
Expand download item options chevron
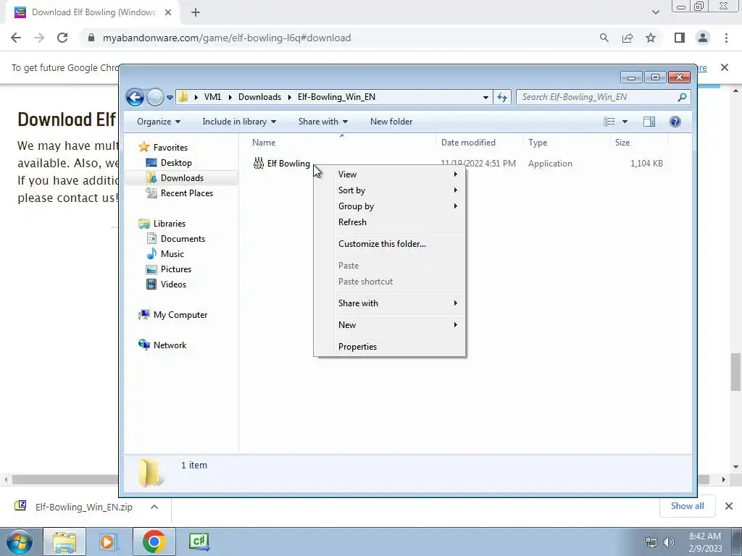(154, 507)
